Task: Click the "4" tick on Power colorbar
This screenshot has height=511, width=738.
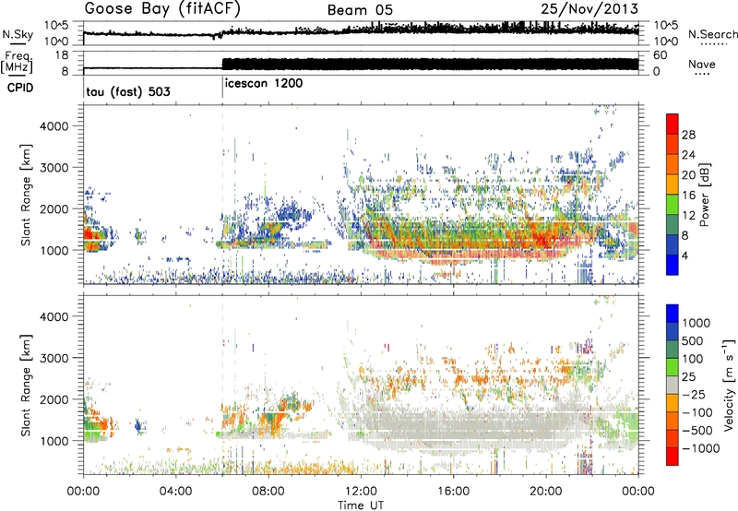Action: tap(684, 255)
